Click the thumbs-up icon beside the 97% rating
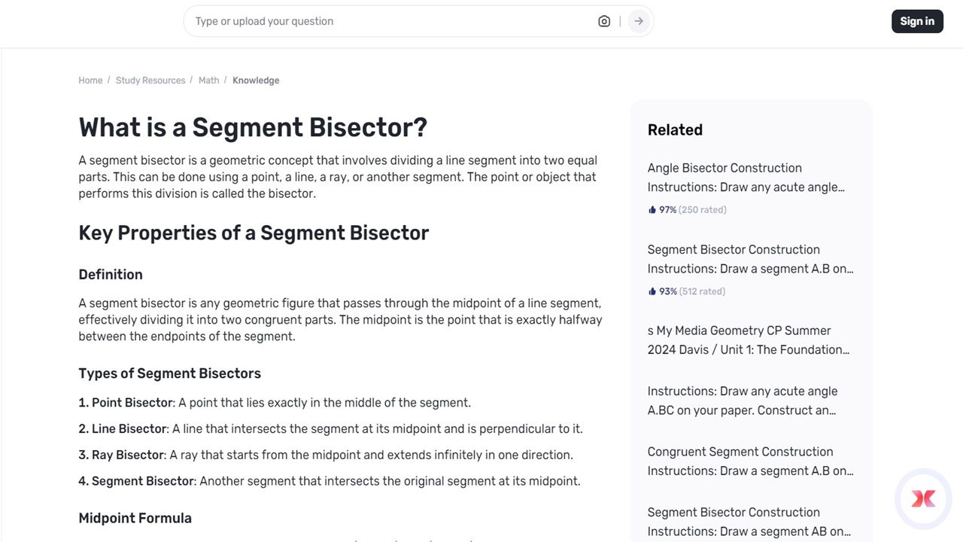The height and width of the screenshot is (542, 963). pos(652,209)
